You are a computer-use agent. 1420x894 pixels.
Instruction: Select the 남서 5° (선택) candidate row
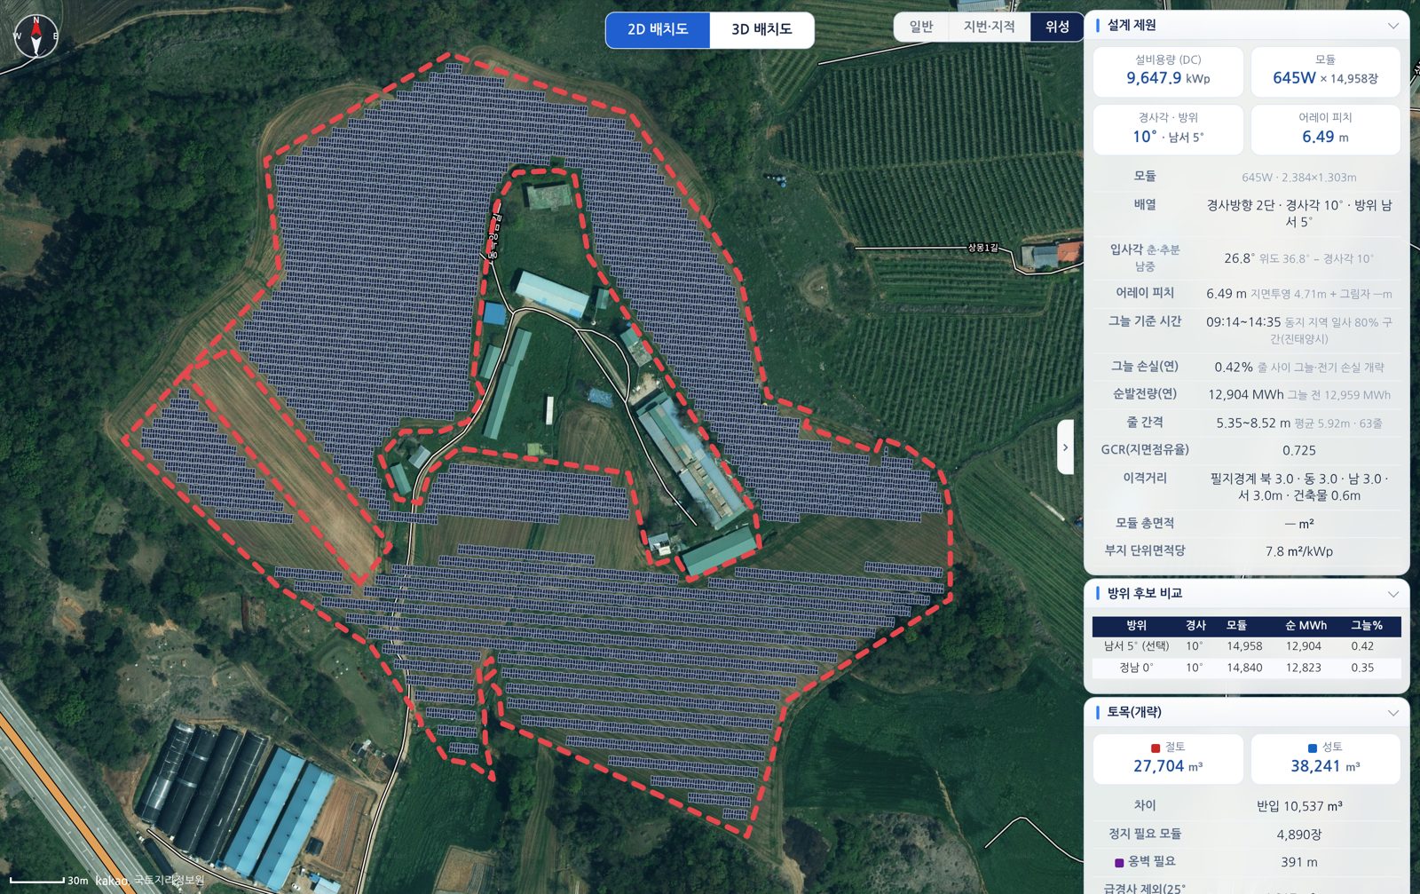point(1246,646)
